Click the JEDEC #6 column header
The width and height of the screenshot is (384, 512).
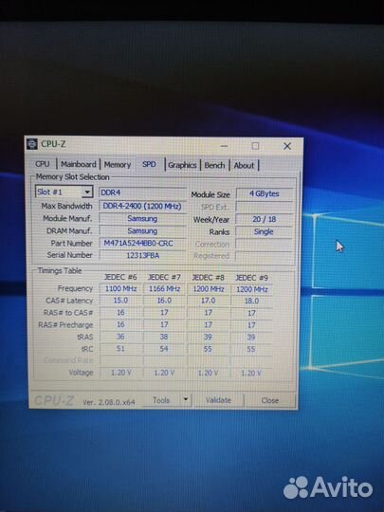point(120,277)
